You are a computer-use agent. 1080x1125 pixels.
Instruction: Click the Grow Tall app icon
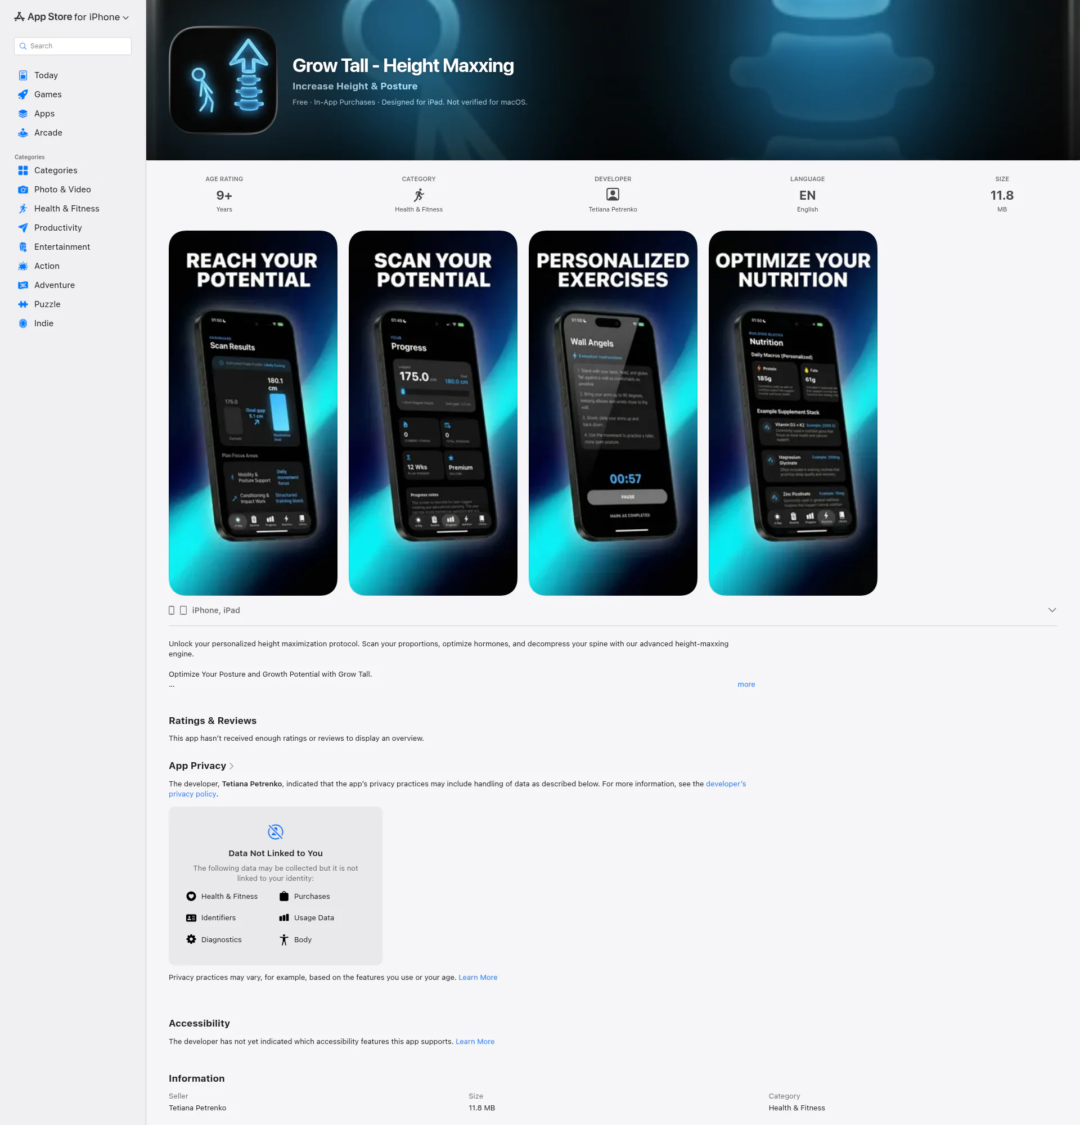tap(223, 80)
